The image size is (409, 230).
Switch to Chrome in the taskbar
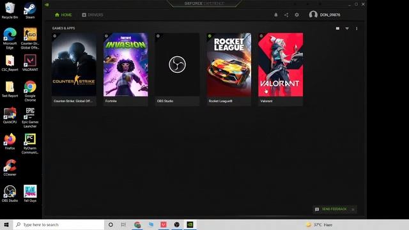137,224
